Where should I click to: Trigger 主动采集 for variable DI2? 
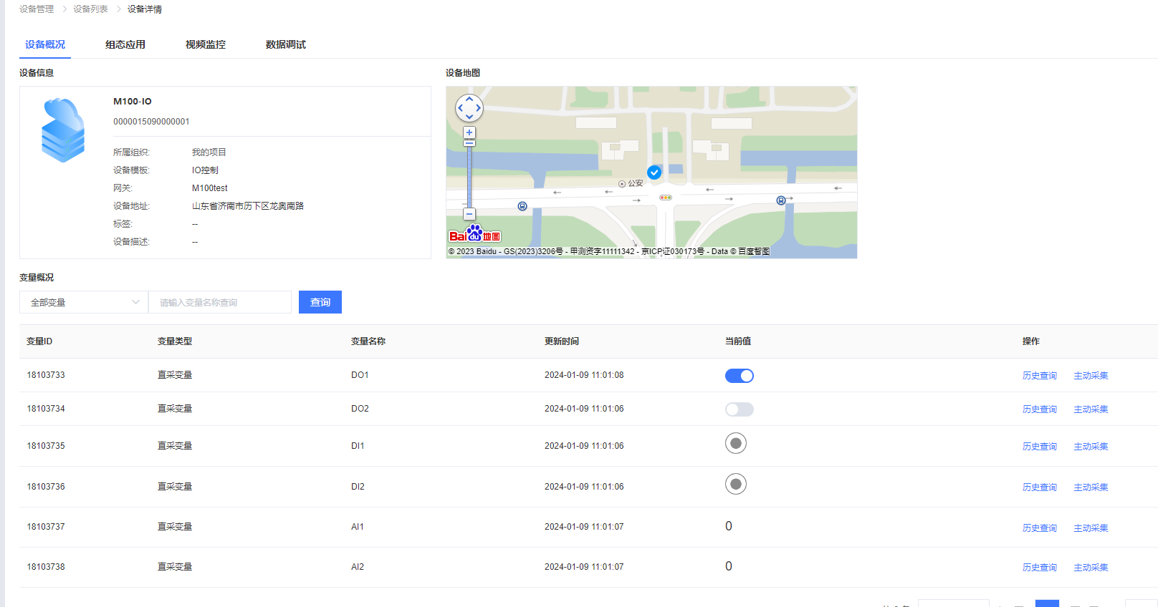pos(1091,487)
